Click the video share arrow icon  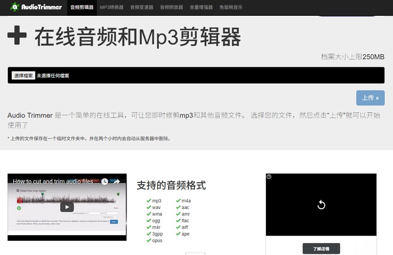[116, 181]
